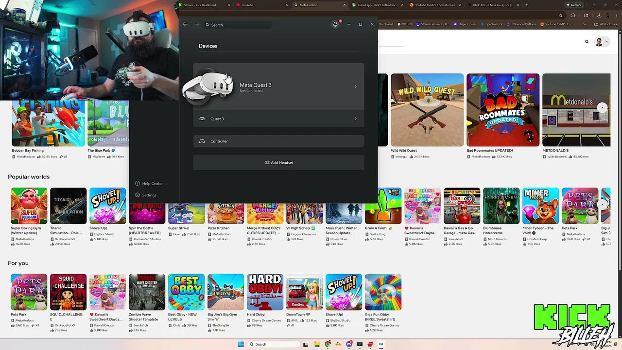
Task: Open Zombie Wave Shooter Template card
Action: (147, 292)
